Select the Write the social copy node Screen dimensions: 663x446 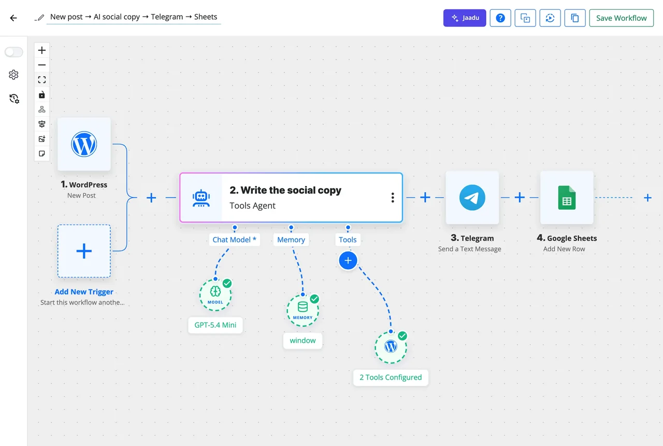291,198
